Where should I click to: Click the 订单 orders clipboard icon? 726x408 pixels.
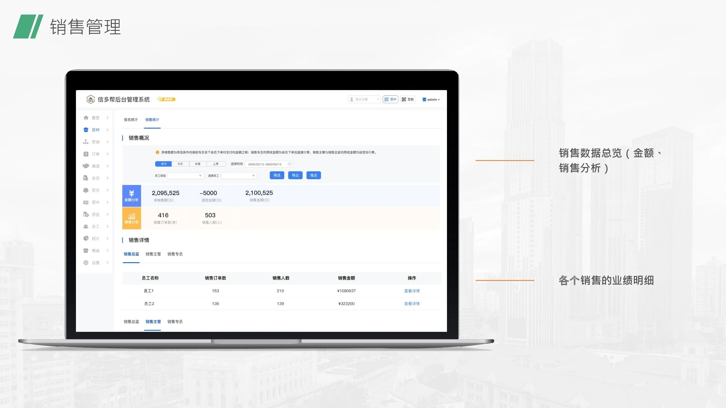[86, 154]
